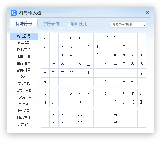Image resolution: width=161 pixels, height=141 pixels.
Task: Insert the right white corner bracket 』
Action: click(124, 93)
